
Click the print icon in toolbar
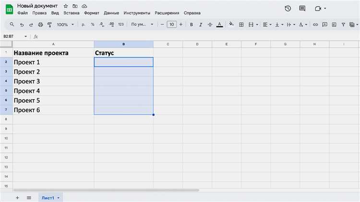pyautogui.click(x=40, y=24)
